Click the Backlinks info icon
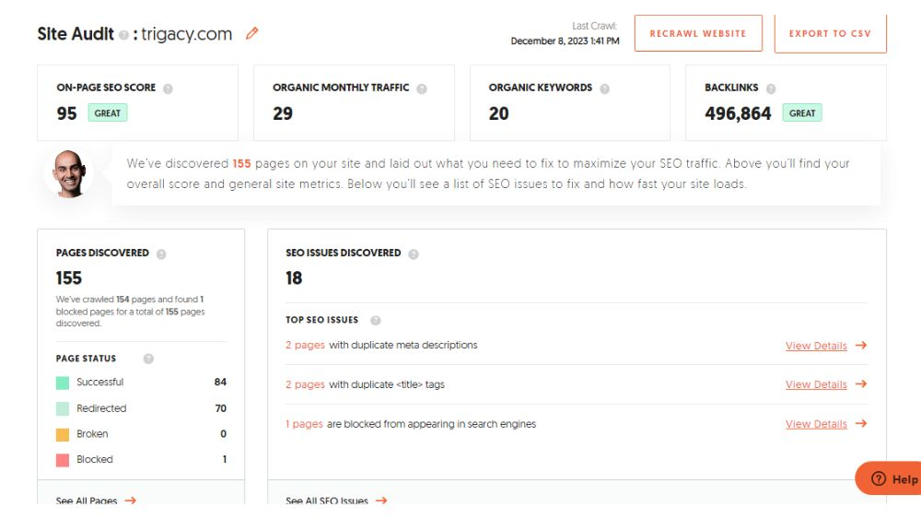The width and height of the screenshot is (921, 519). point(771,88)
